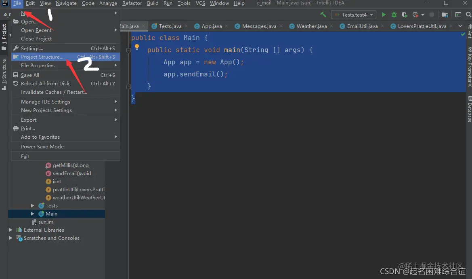
Task: Expand the Scratches and Consoles node
Action: [11, 238]
